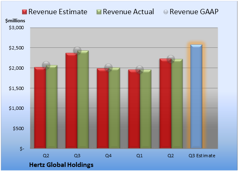Viewport: 238px width, 171px height.
Task: Select the red estimate bar for Q3
Action: coord(71,100)
